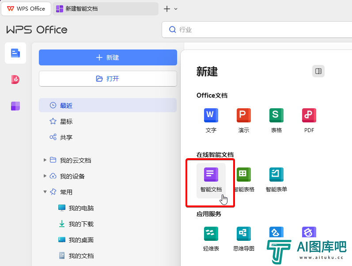Viewport: 352px width, 266px height.
Task: Click the clock icon next to 最近
Action: click(53, 105)
